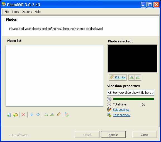
Task: Click the add photo file icon
Action: click(9, 115)
